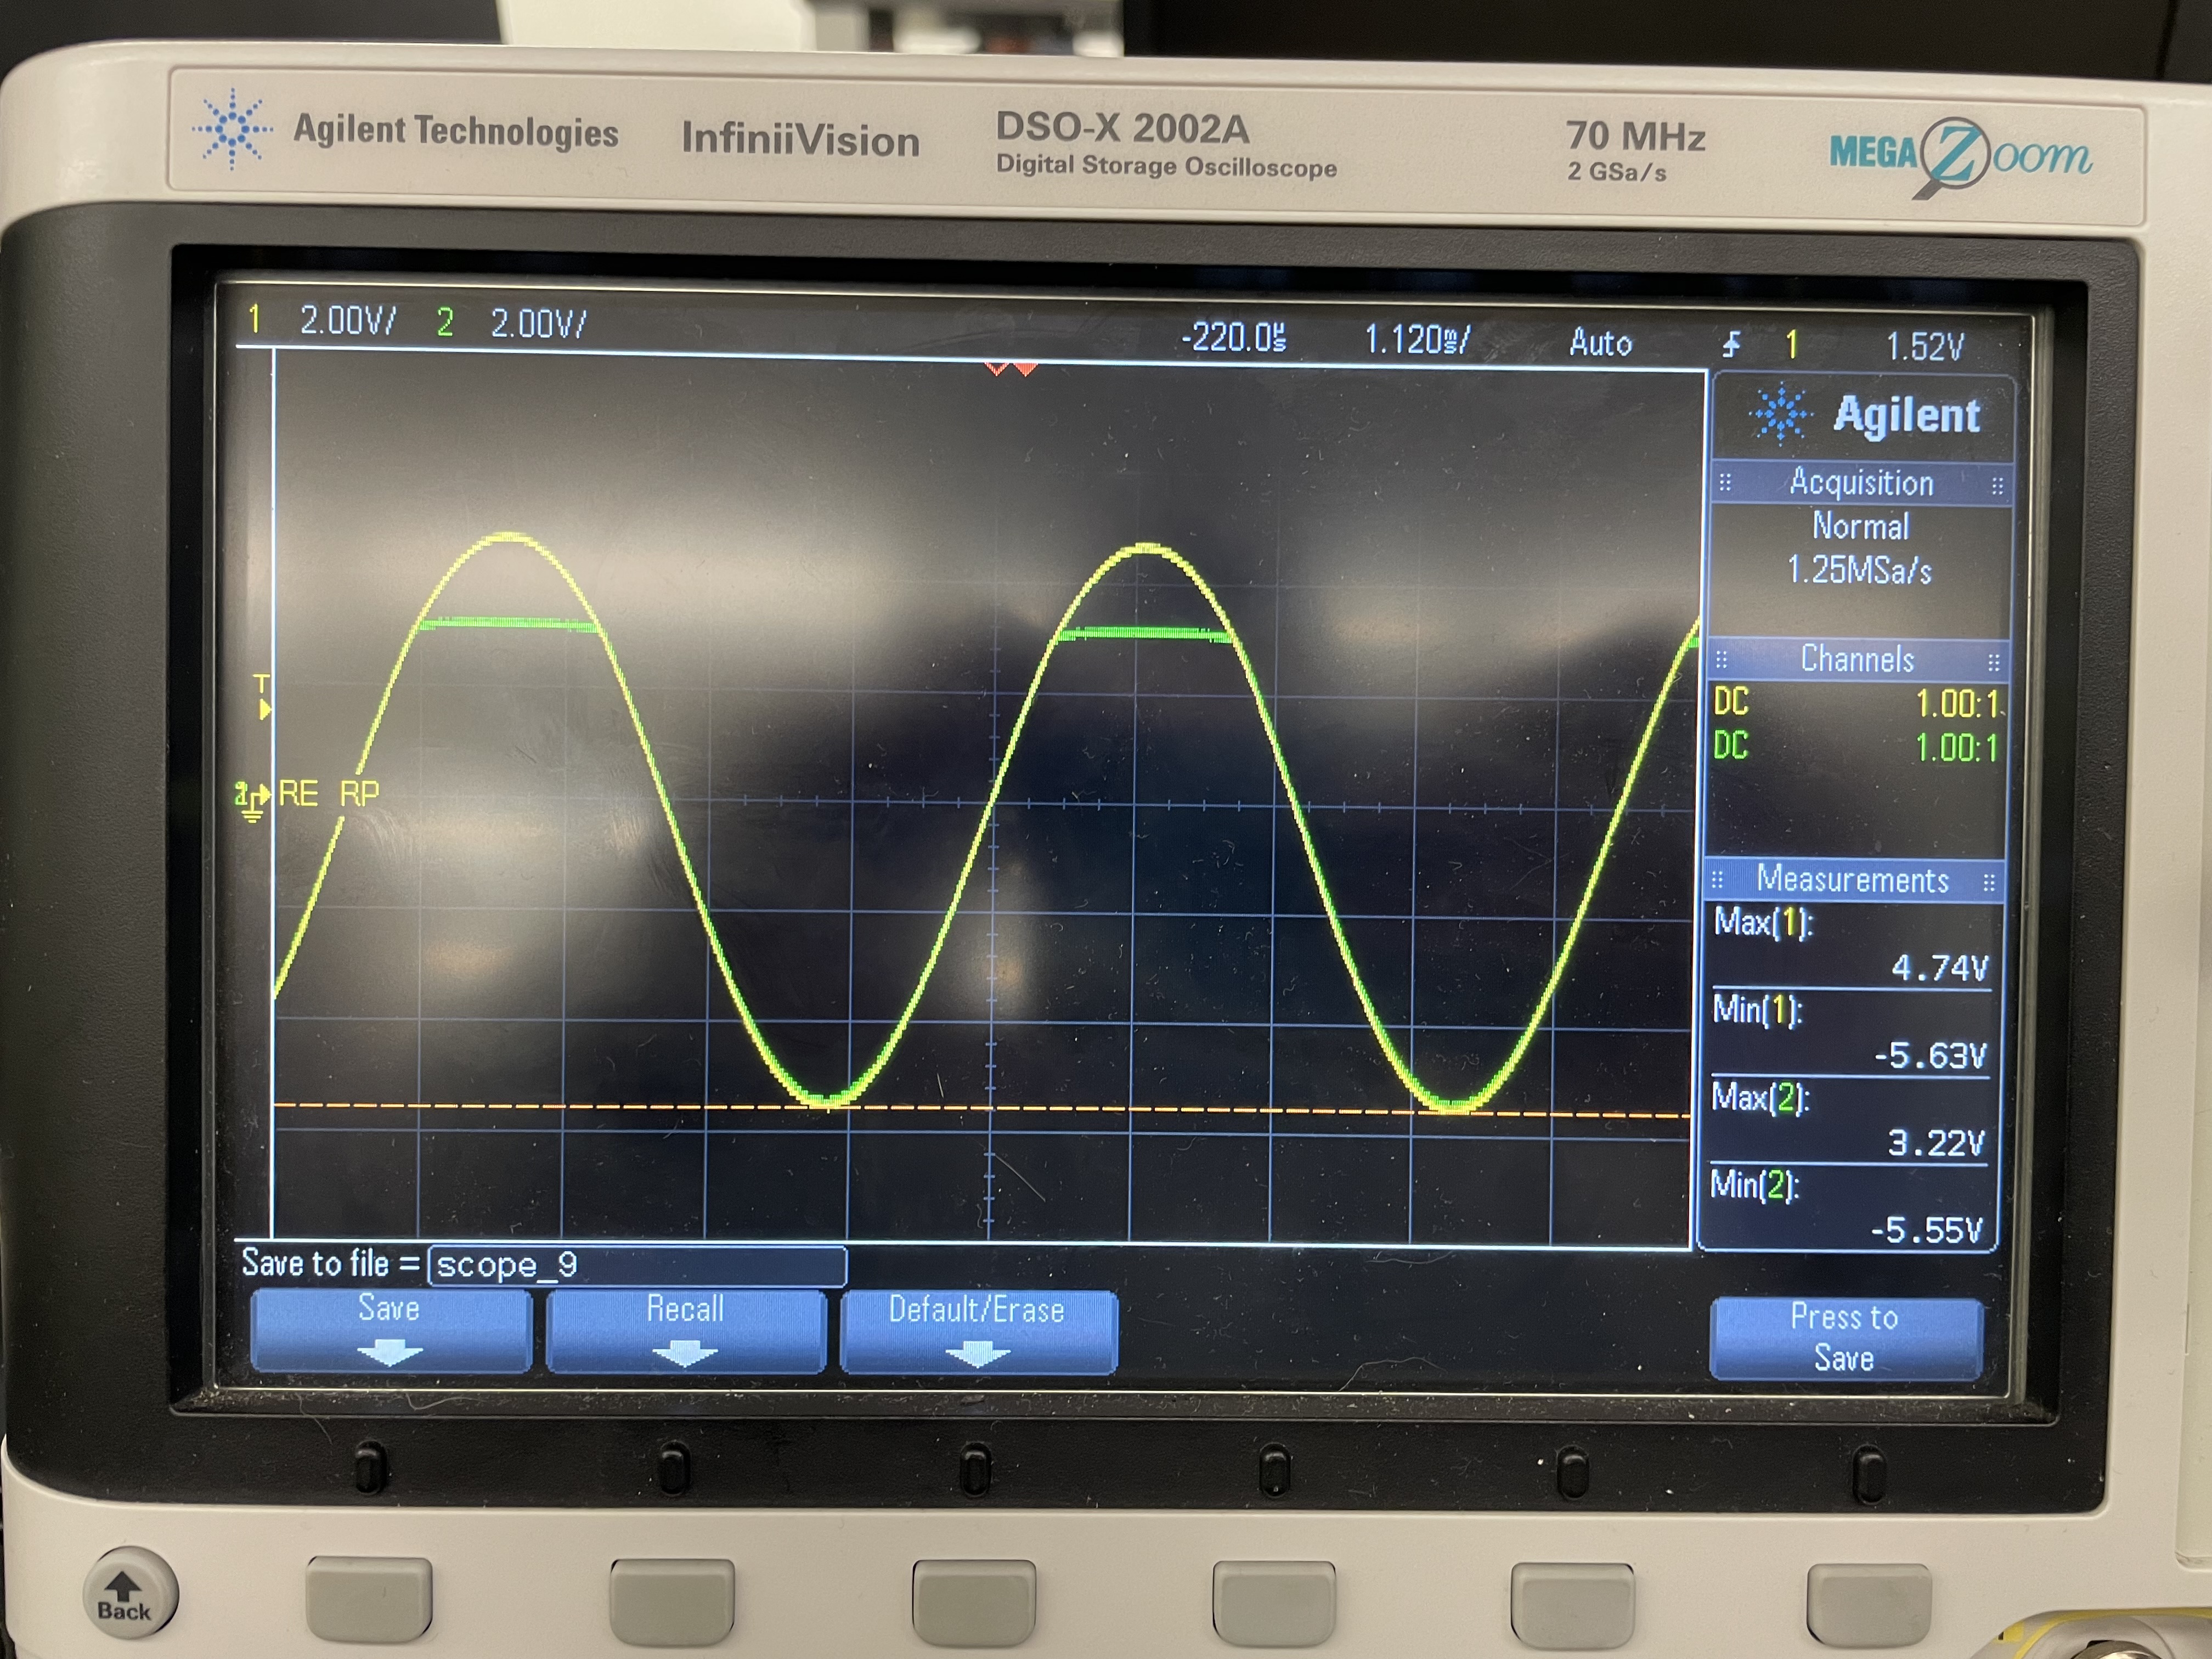Select the trigger level T marker
Image resolution: width=2212 pixels, height=1659 pixels.
coord(262,697)
